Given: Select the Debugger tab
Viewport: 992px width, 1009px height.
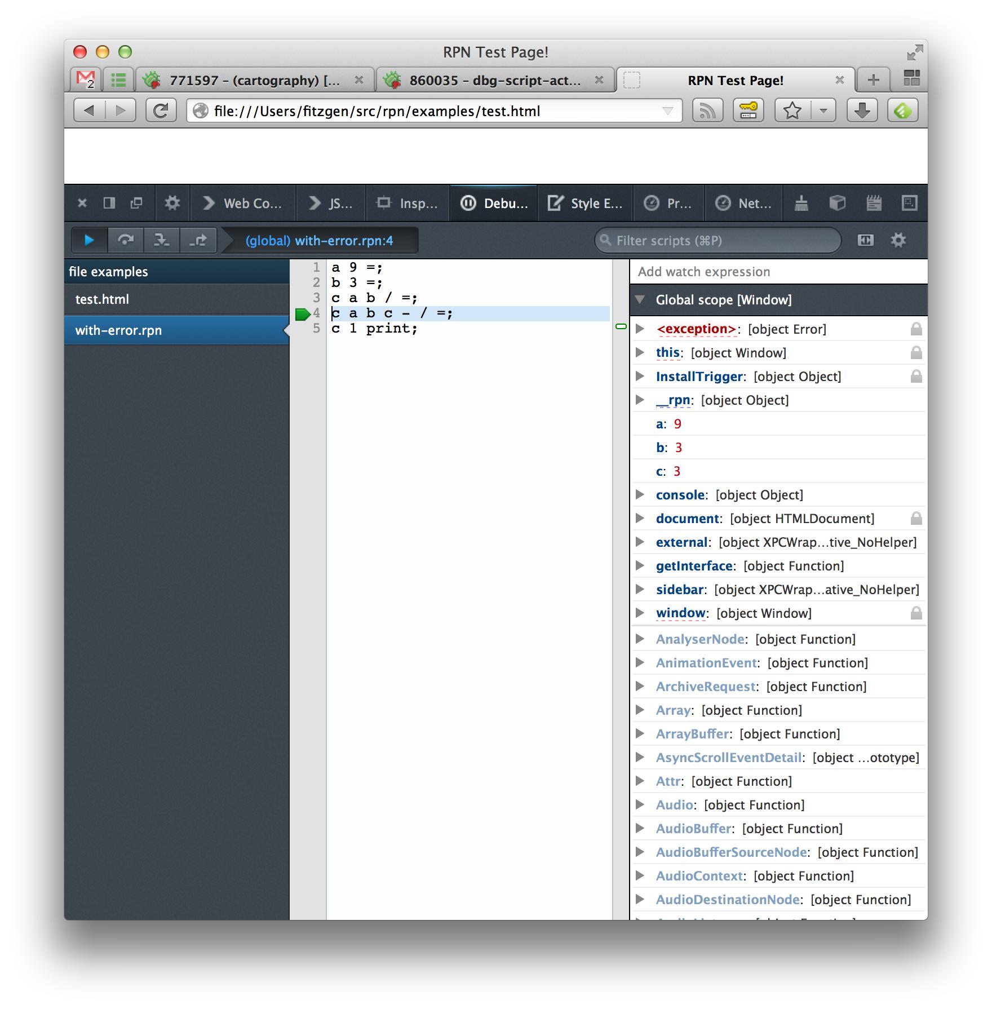Looking at the screenshot, I should click(494, 203).
